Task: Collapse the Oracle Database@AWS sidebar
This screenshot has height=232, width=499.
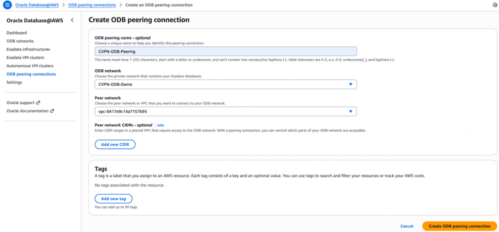Action: [x=72, y=20]
